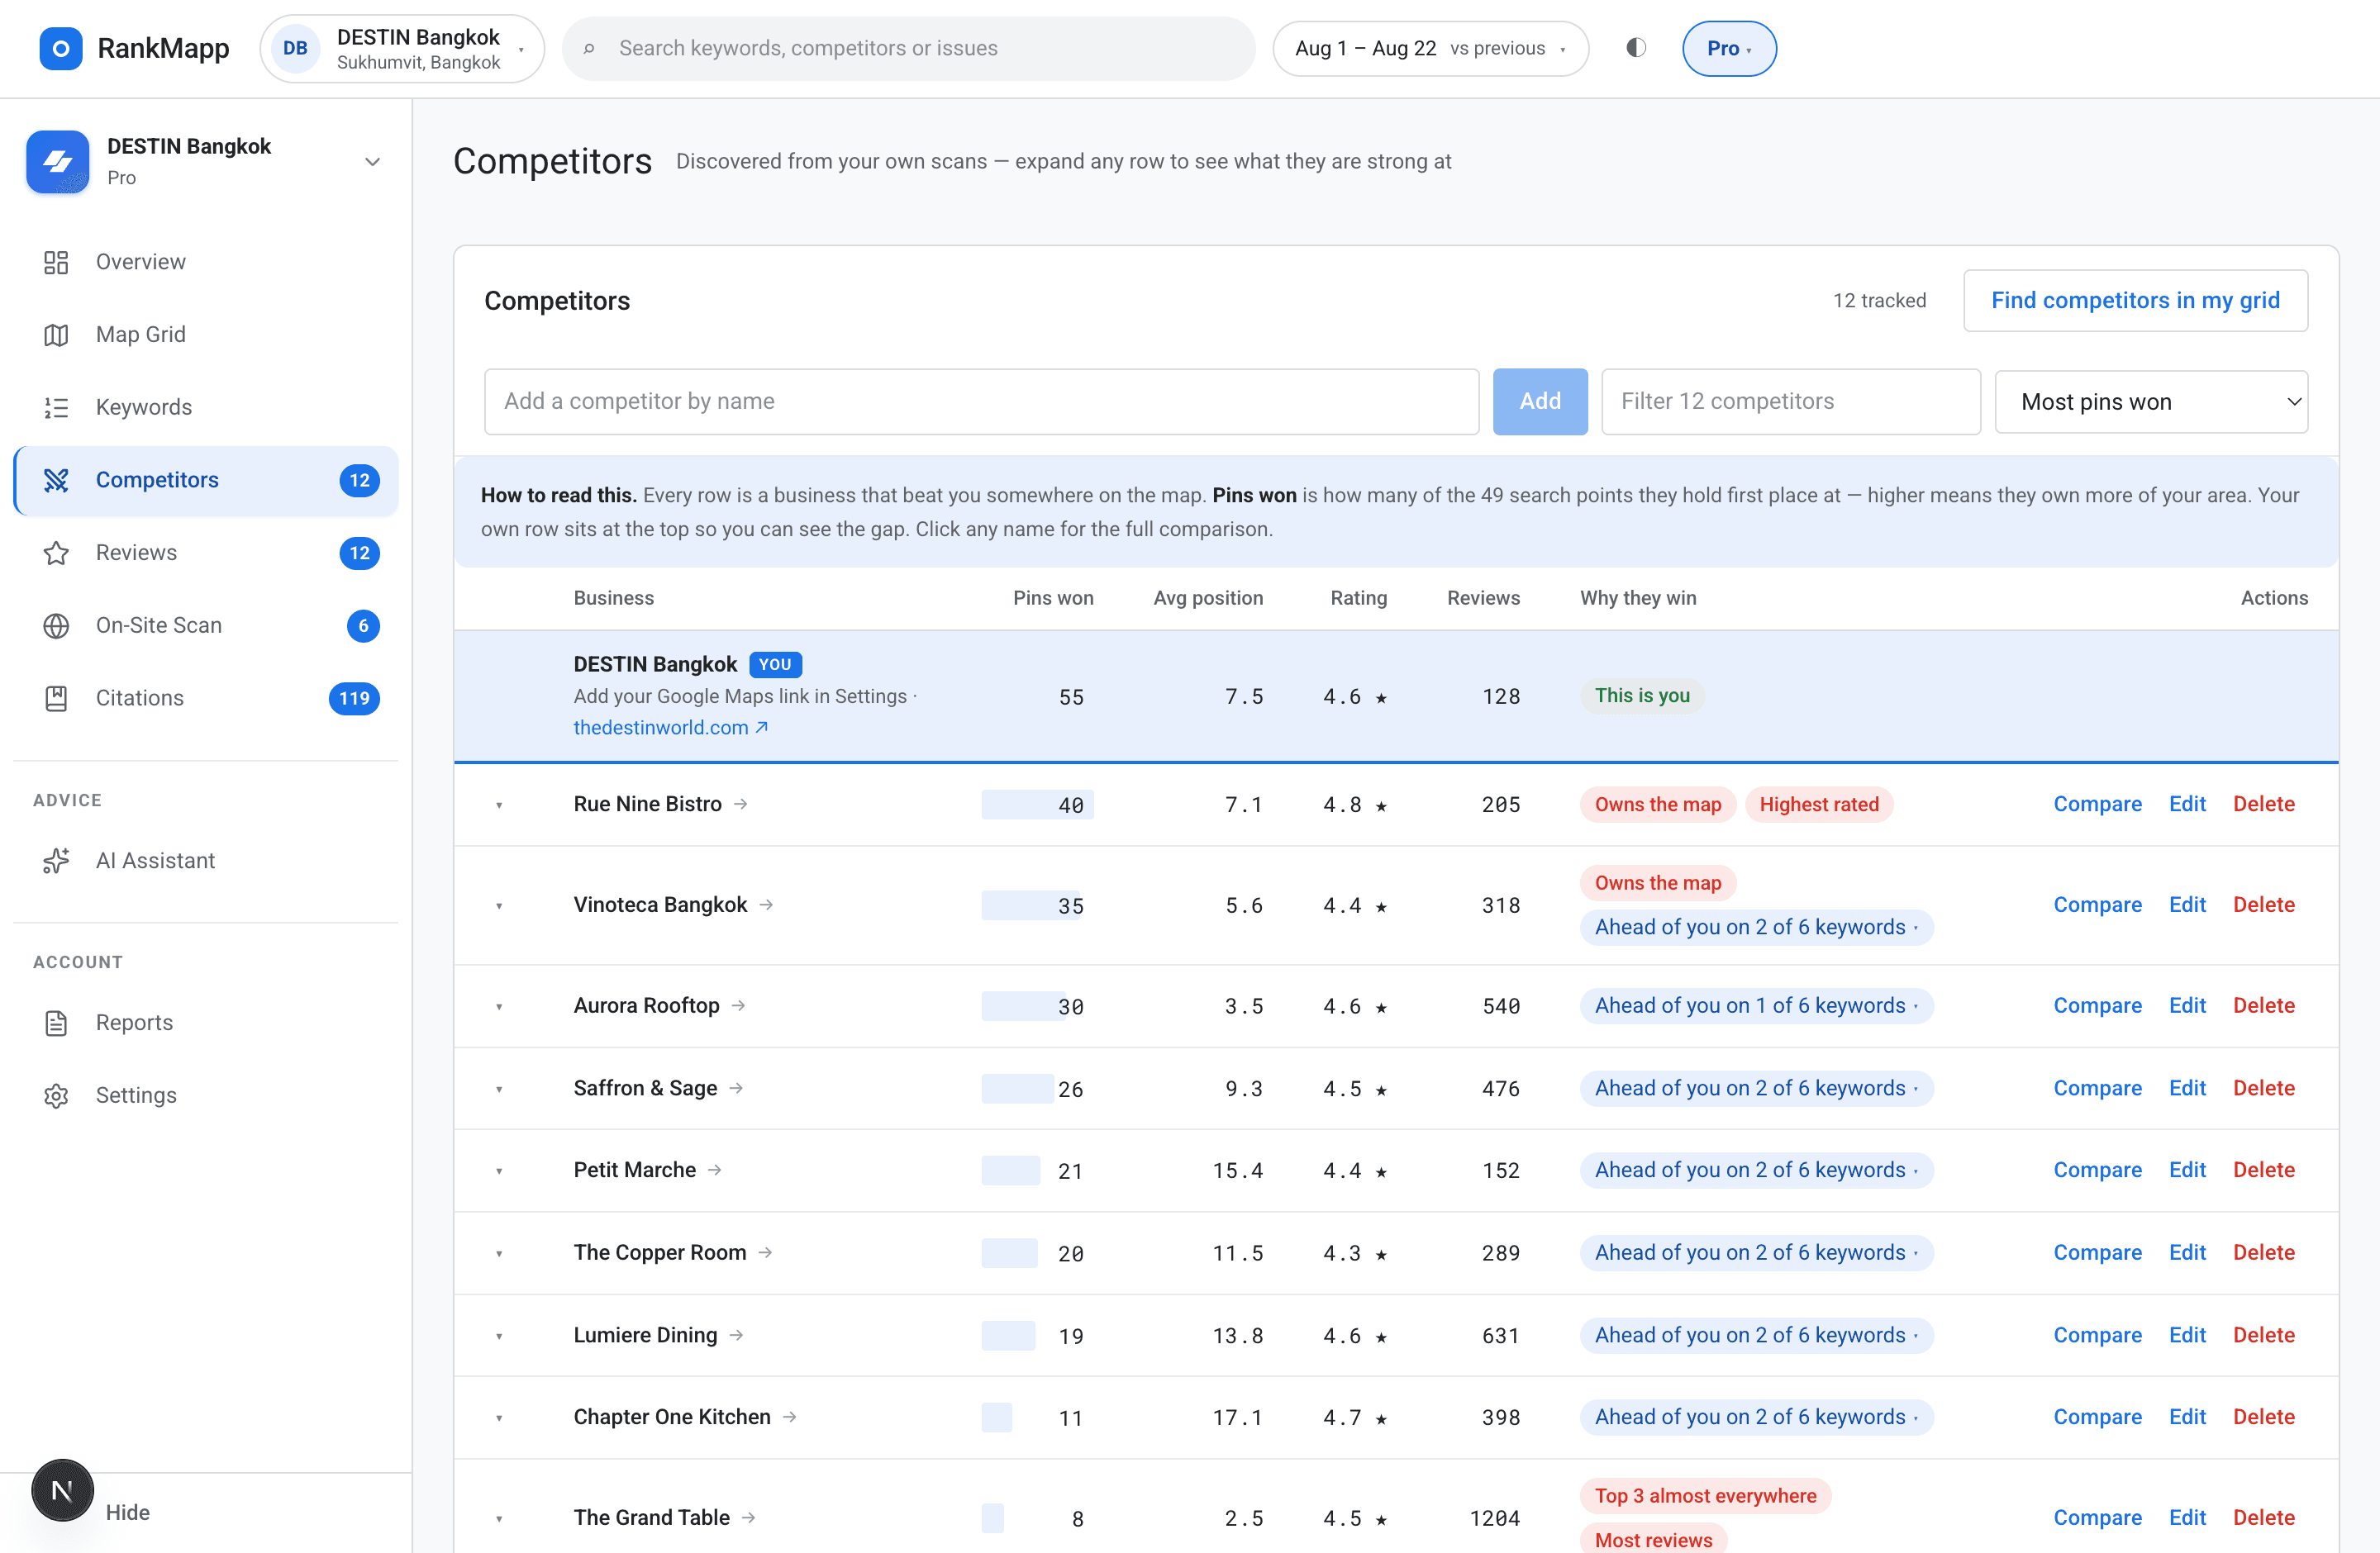Expand the Vinoteca Bangkok row

click(499, 906)
